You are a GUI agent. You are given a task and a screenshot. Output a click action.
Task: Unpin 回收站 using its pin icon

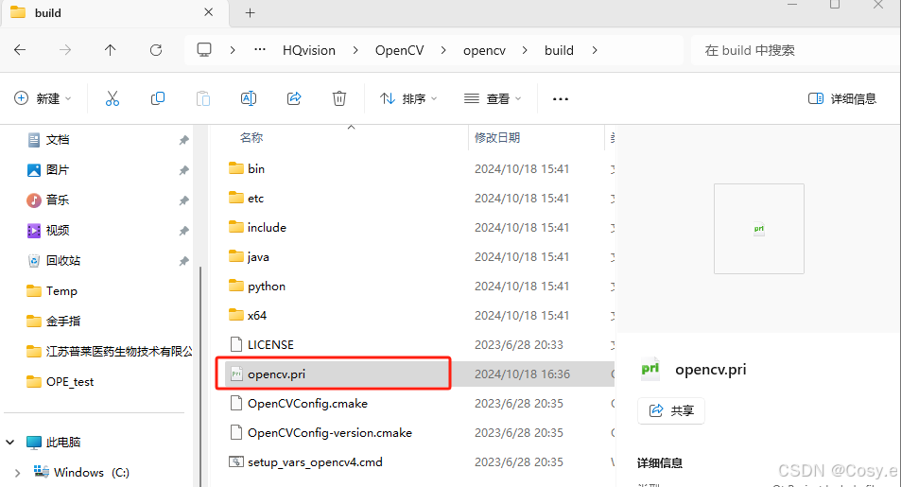(183, 261)
